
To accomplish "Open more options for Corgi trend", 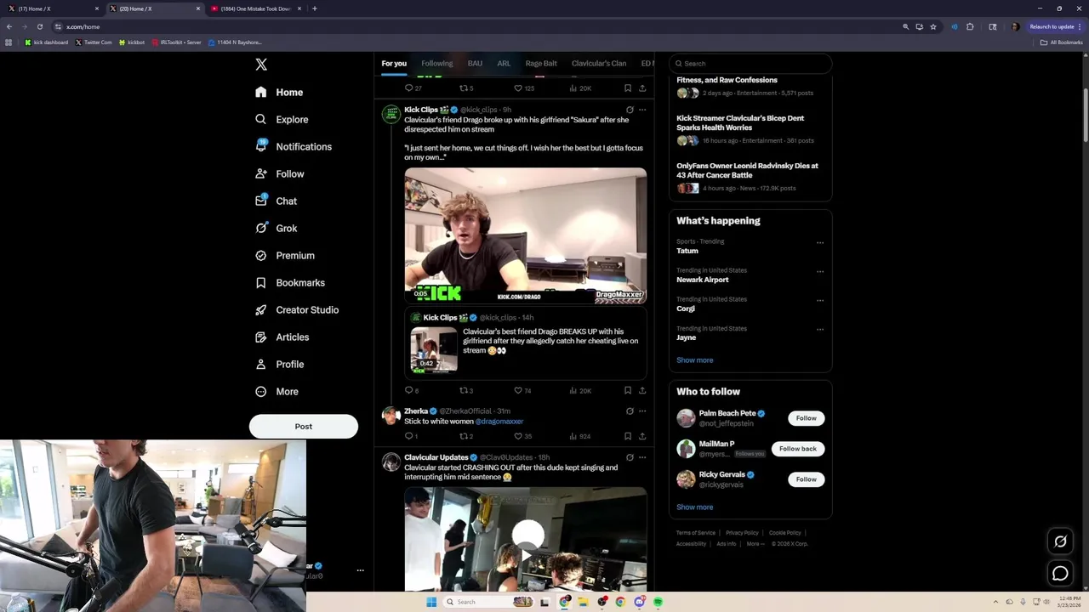I will click(820, 300).
